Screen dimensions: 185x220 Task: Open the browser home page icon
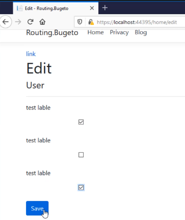point(42,22)
